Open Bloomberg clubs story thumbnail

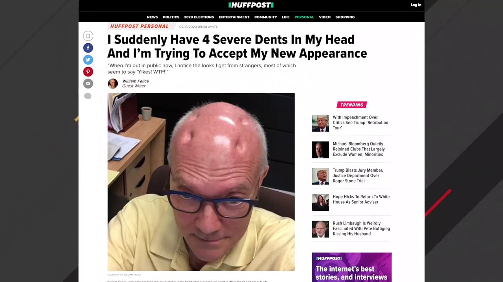pos(320,150)
